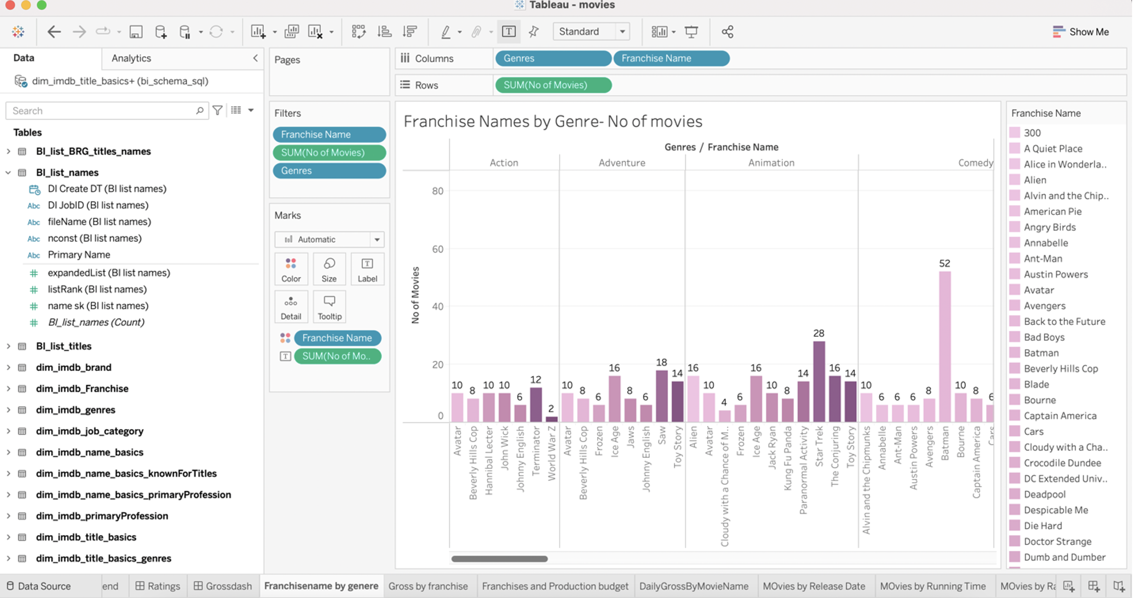Click the Show Me button
Viewport: 1134px width, 598px height.
[1088, 32]
